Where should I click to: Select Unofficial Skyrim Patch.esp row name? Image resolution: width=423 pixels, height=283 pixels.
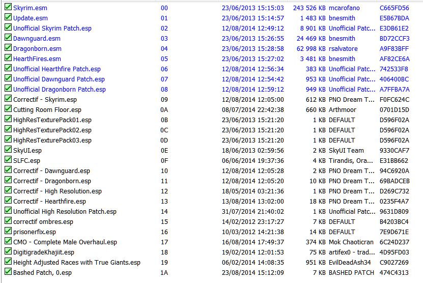[52, 29]
